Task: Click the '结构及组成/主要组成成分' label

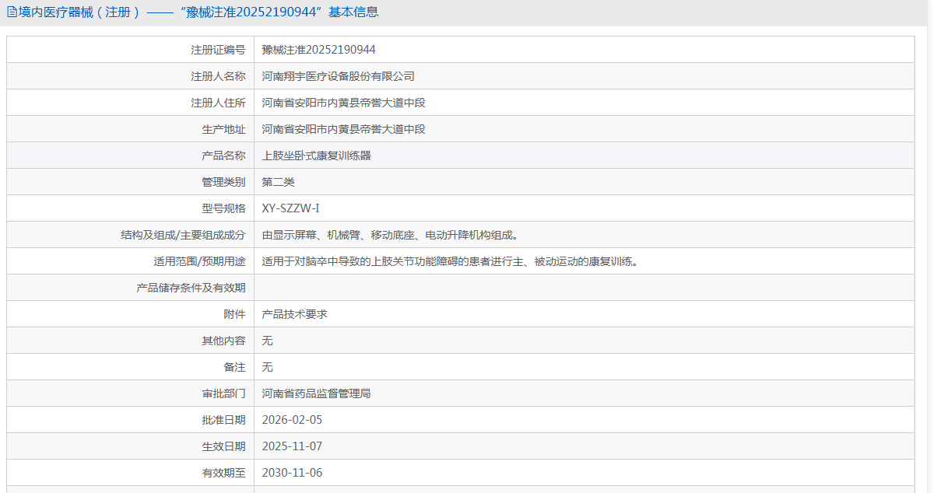Action: [x=184, y=235]
